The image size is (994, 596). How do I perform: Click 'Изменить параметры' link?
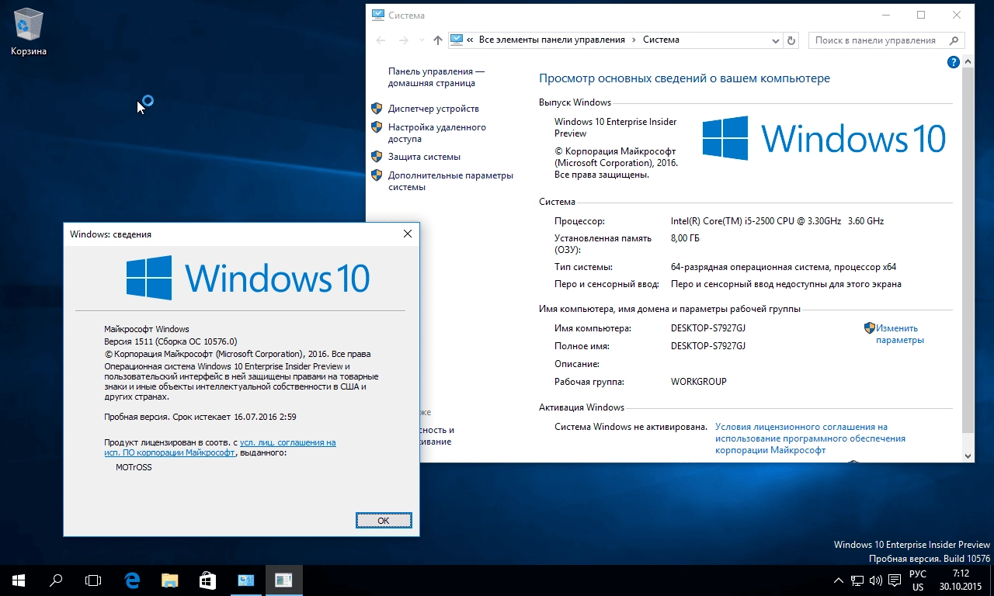[x=900, y=334]
